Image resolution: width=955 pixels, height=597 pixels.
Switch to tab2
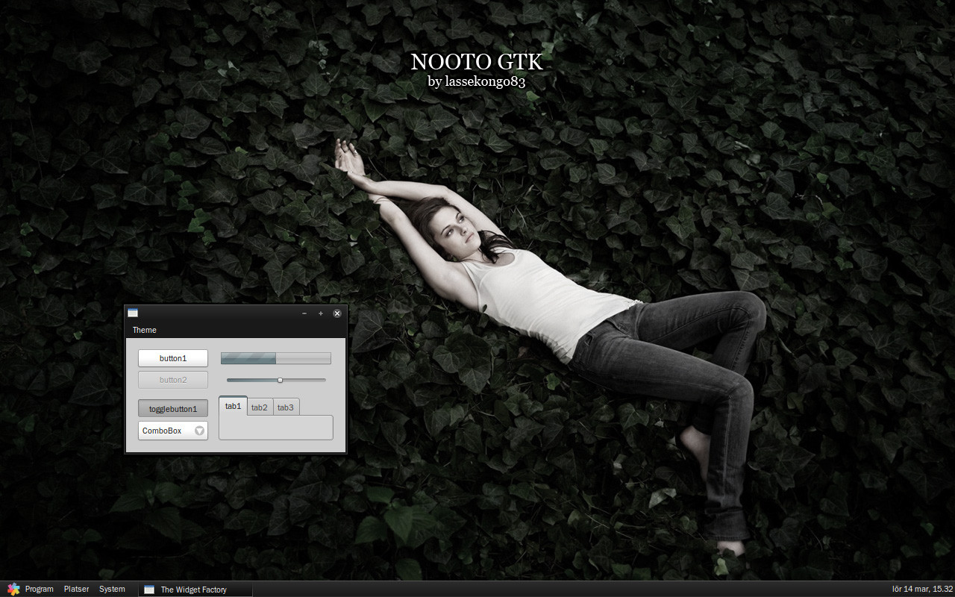pyautogui.click(x=260, y=407)
